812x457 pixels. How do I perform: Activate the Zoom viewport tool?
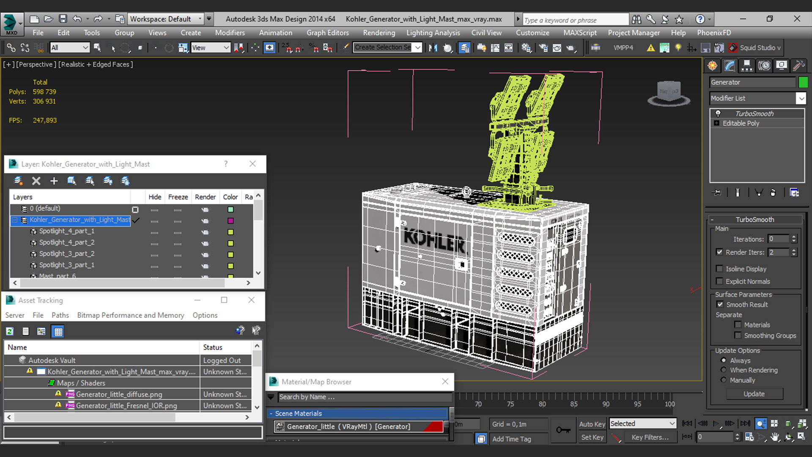tap(761, 424)
